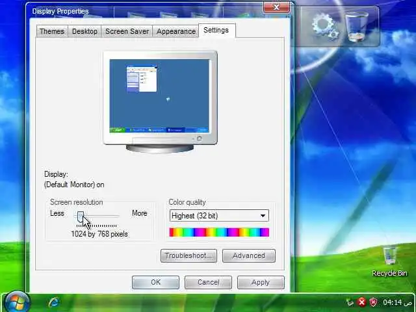Click the network tray icon beside the red X
This screenshot has height=312, width=416.
tap(350, 302)
